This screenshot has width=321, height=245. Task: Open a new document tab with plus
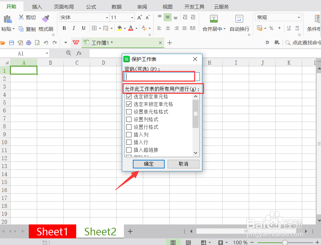170,43
